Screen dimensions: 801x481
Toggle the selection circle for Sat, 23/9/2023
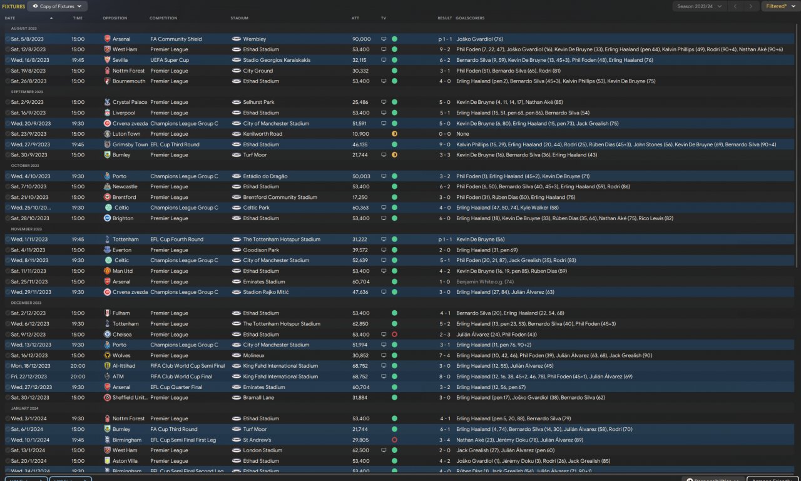8,134
